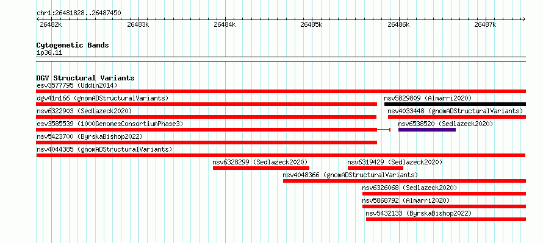Open the nsv6322903 Sedlazeck2020 variant bar
Viewport: 543px width, 243px height.
coord(206,117)
